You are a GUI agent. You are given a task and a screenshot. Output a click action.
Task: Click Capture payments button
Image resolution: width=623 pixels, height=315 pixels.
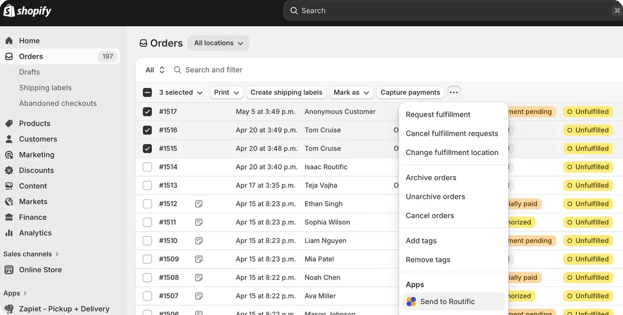pyautogui.click(x=410, y=92)
